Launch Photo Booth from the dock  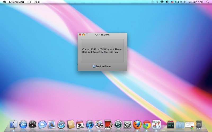coord(109,125)
